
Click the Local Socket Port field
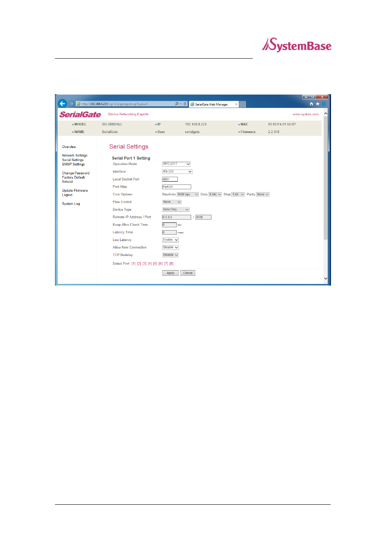tap(170, 179)
